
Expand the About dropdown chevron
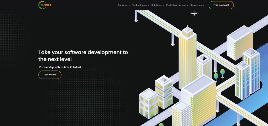pyautogui.click(x=187, y=5)
